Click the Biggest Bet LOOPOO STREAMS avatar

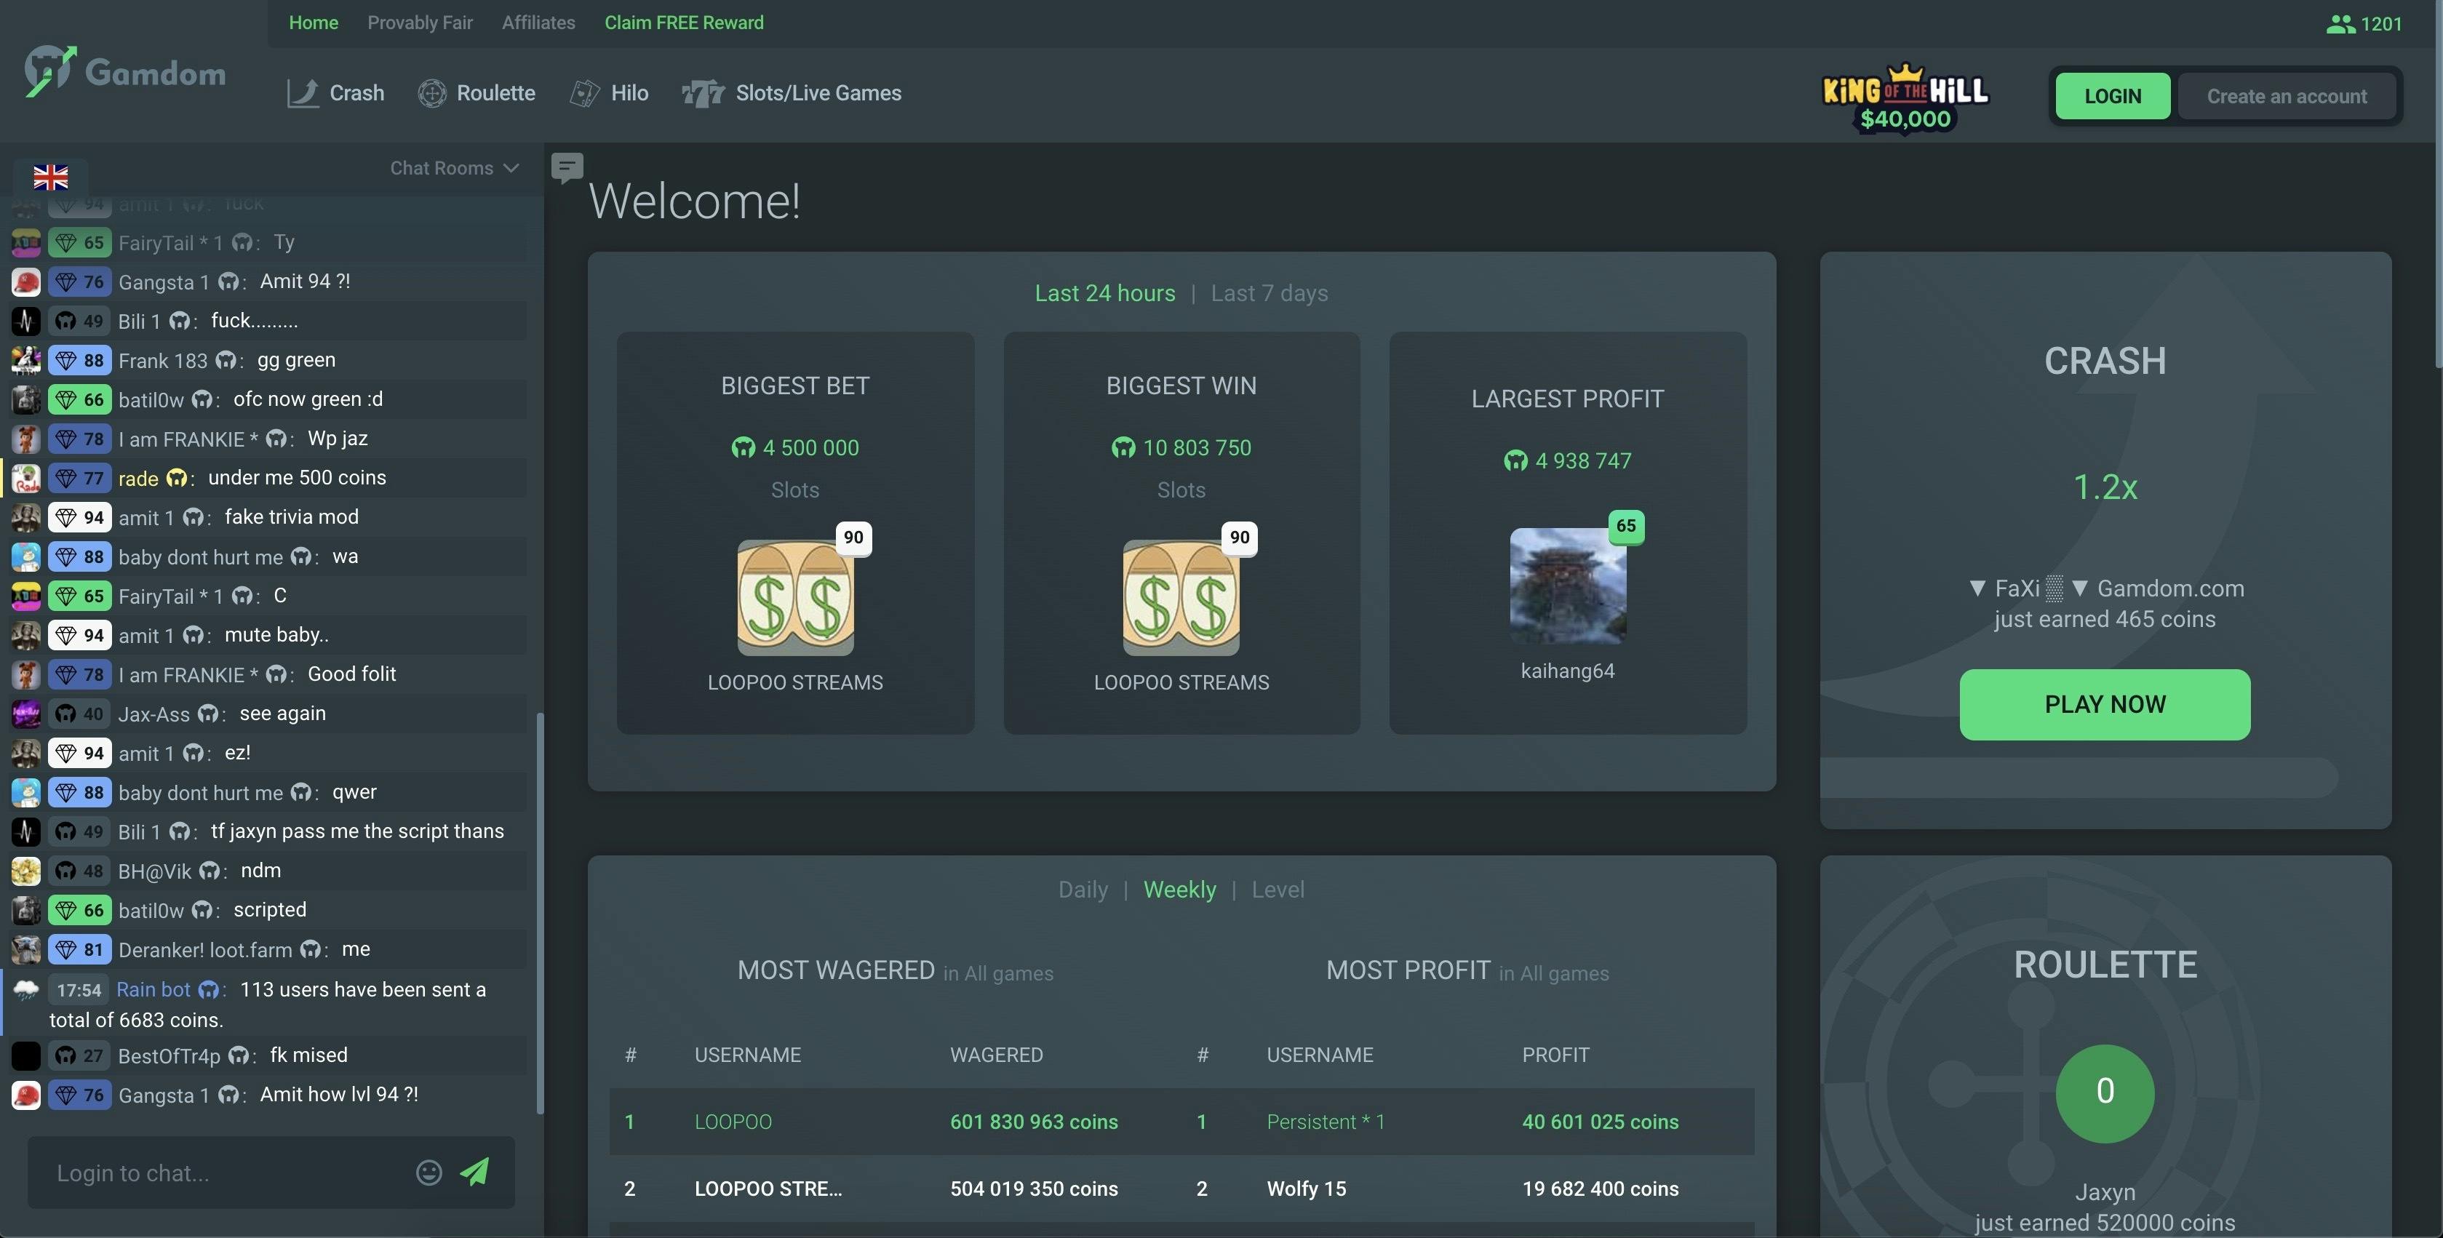pyautogui.click(x=796, y=597)
